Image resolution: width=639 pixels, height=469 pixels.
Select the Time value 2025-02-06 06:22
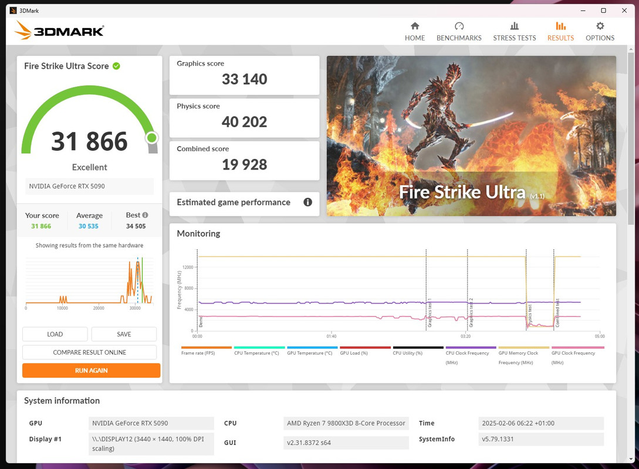(x=541, y=423)
